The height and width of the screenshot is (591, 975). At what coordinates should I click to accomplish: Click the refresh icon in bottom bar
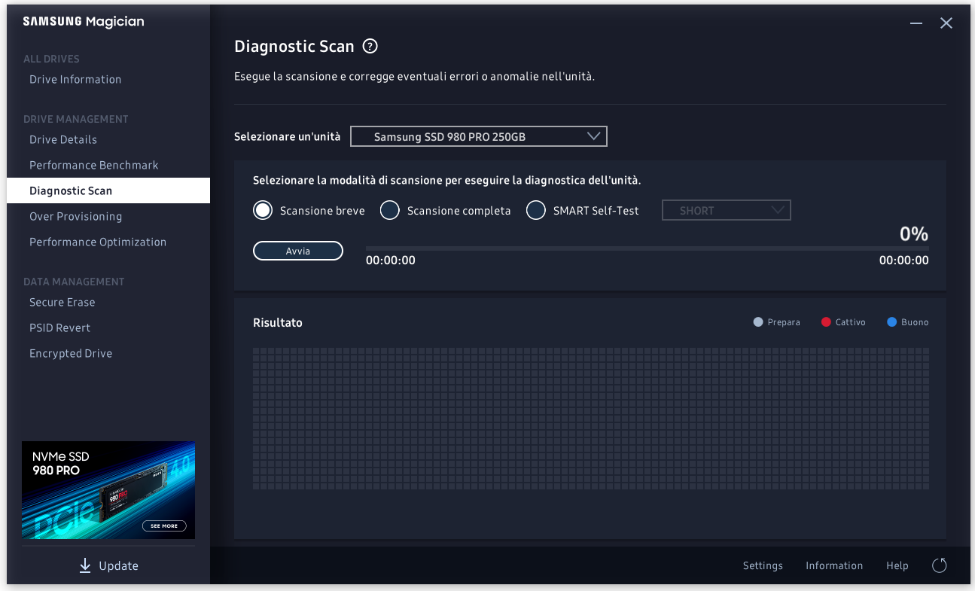939,565
